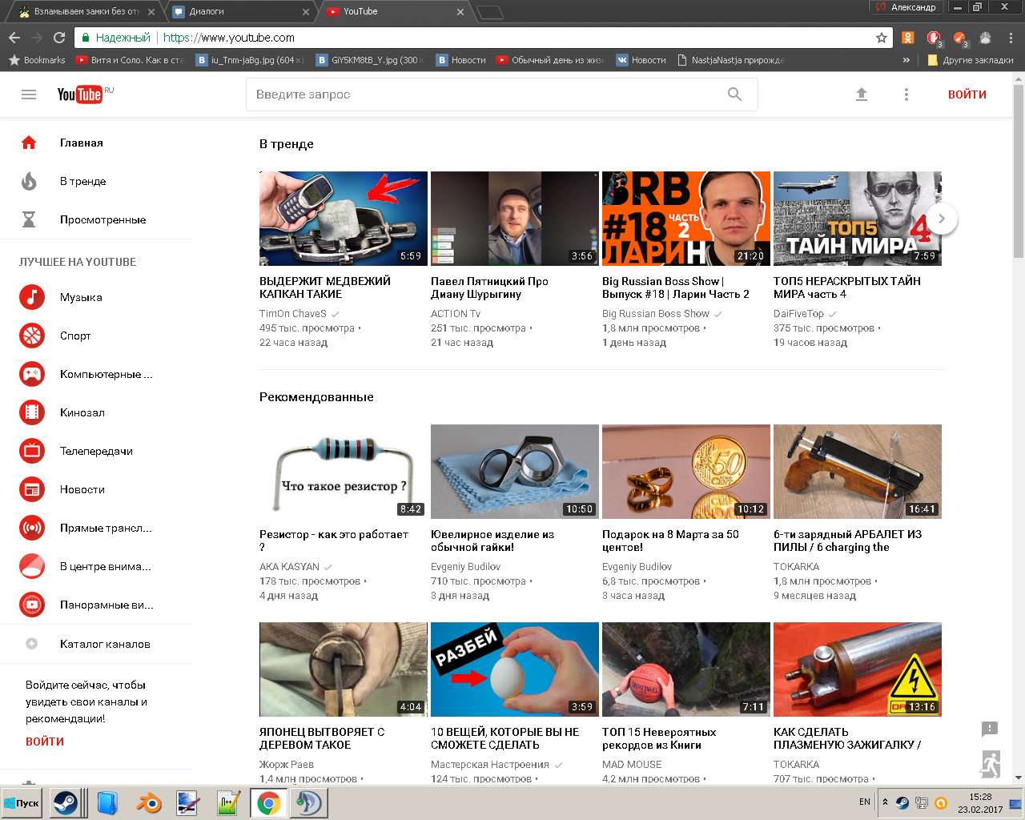The height and width of the screenshot is (820, 1025).
Task: Launch Steam from the taskbar
Action: [x=66, y=802]
